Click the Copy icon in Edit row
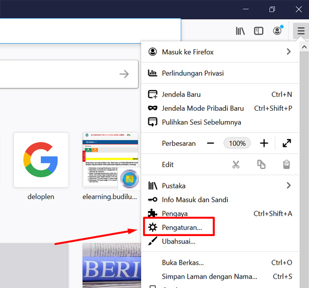309x288 pixels. click(261, 164)
